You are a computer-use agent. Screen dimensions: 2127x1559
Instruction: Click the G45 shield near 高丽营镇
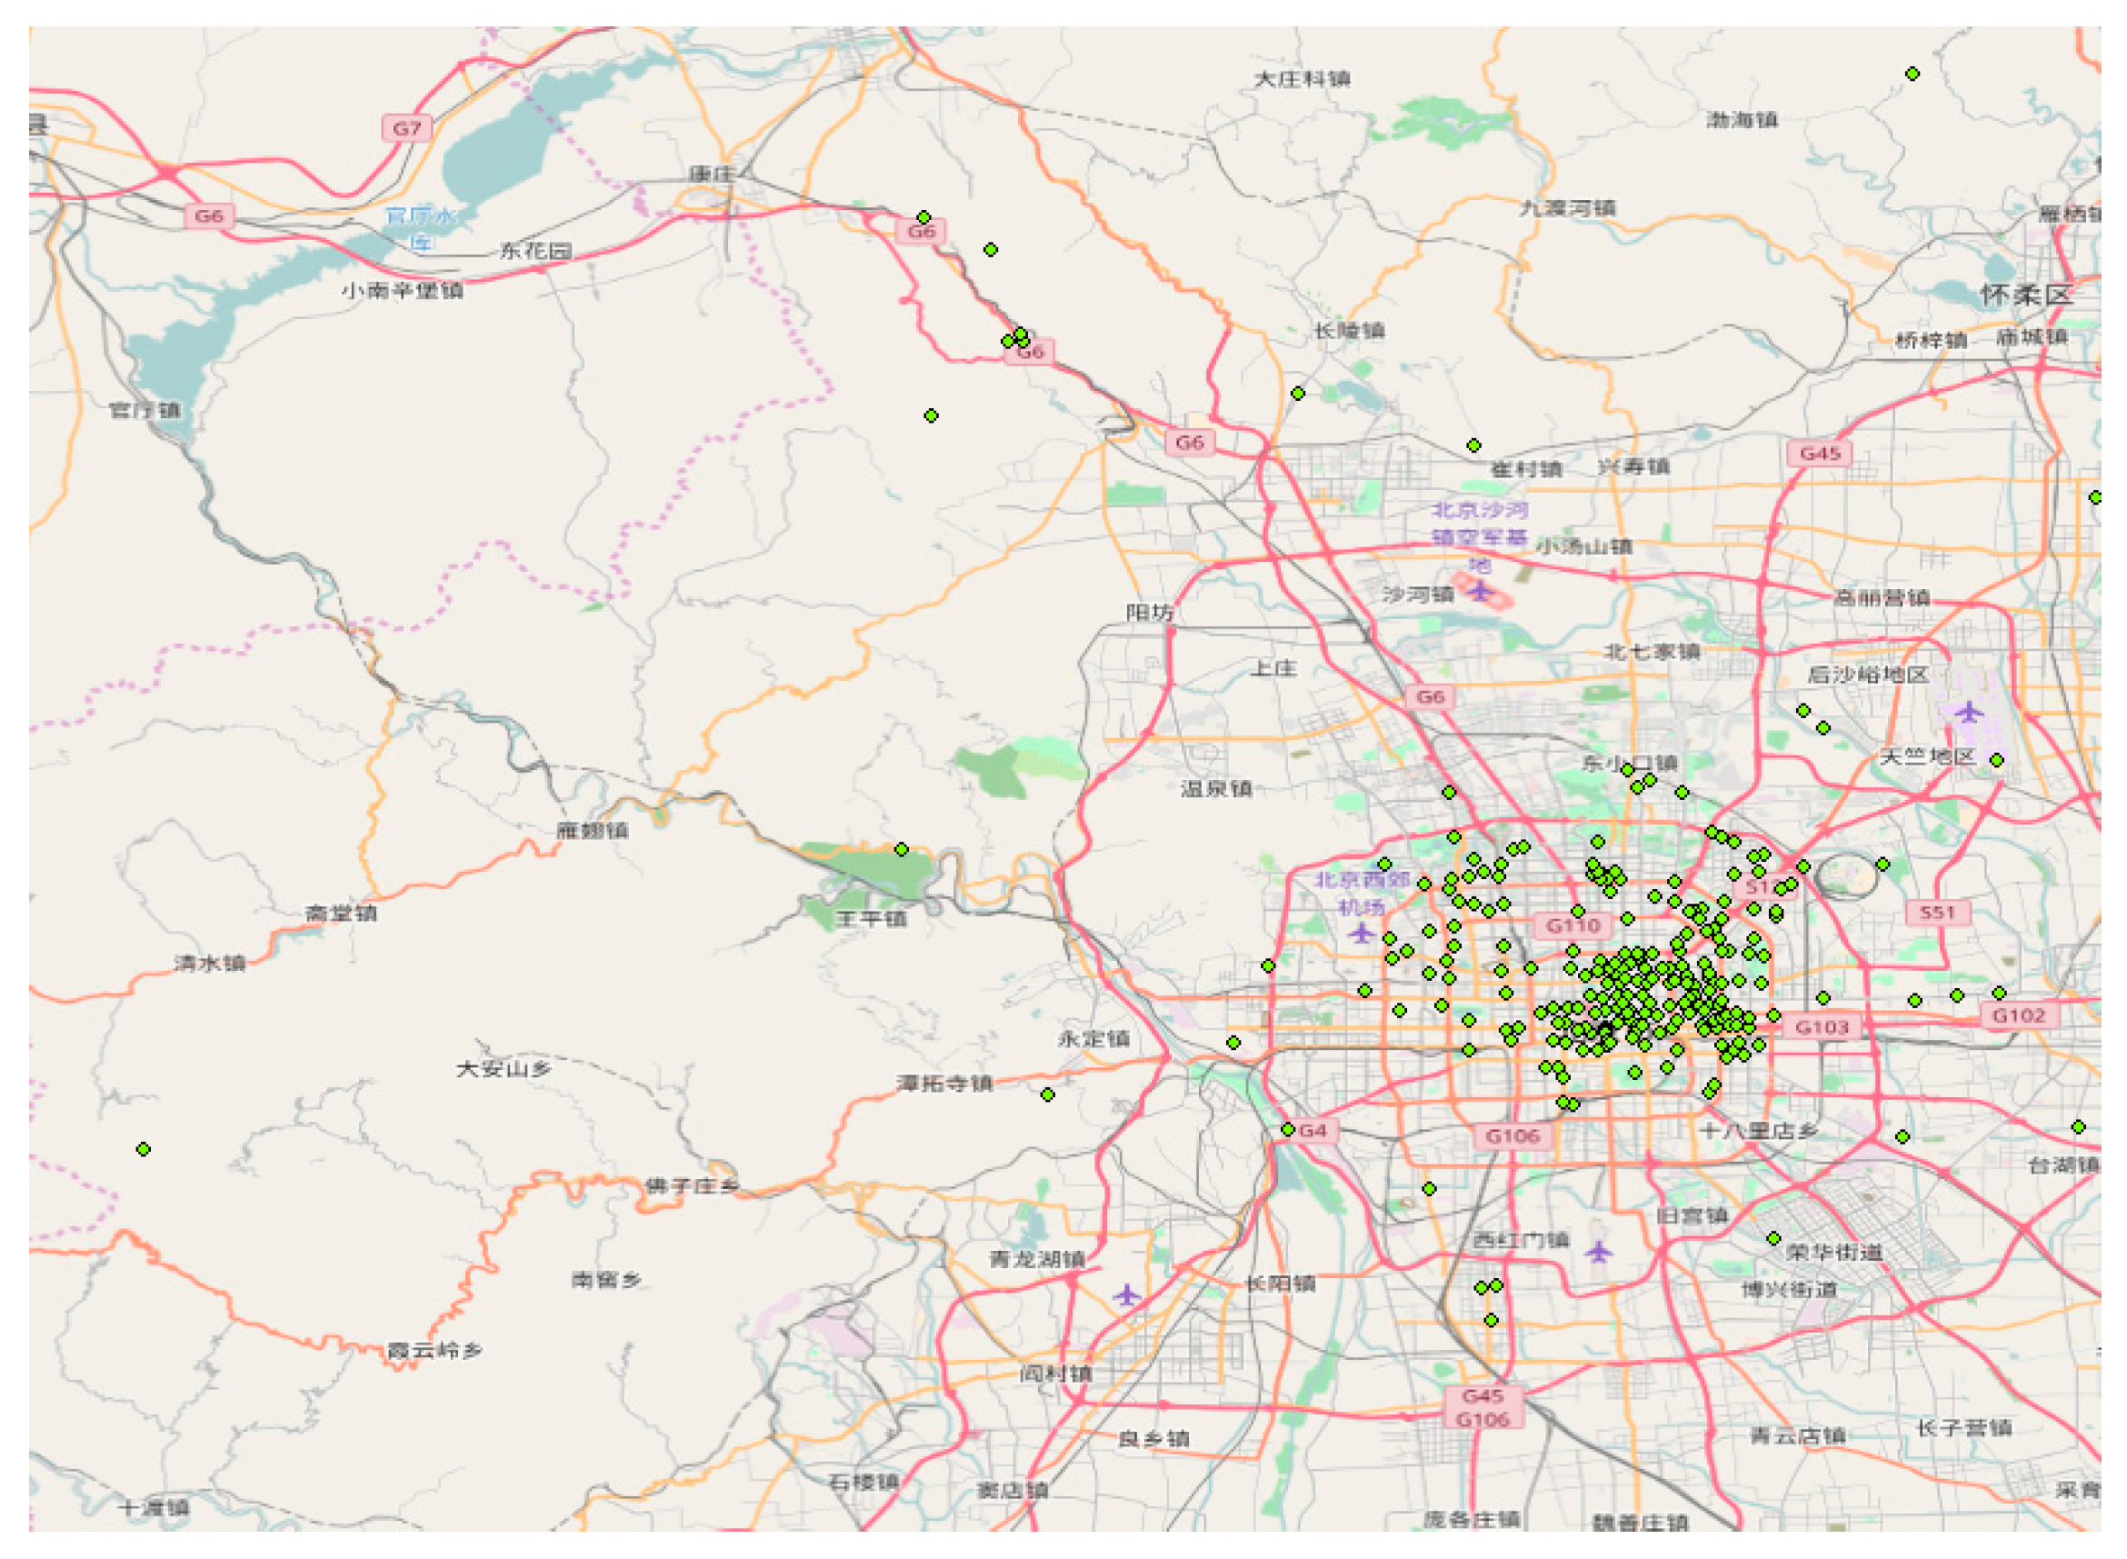coord(1820,453)
